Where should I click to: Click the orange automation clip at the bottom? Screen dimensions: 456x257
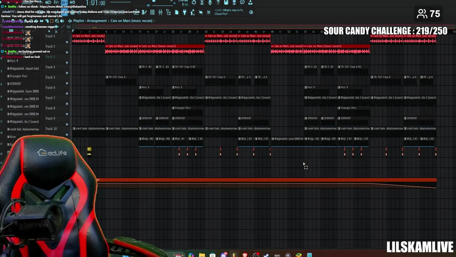coord(266,183)
